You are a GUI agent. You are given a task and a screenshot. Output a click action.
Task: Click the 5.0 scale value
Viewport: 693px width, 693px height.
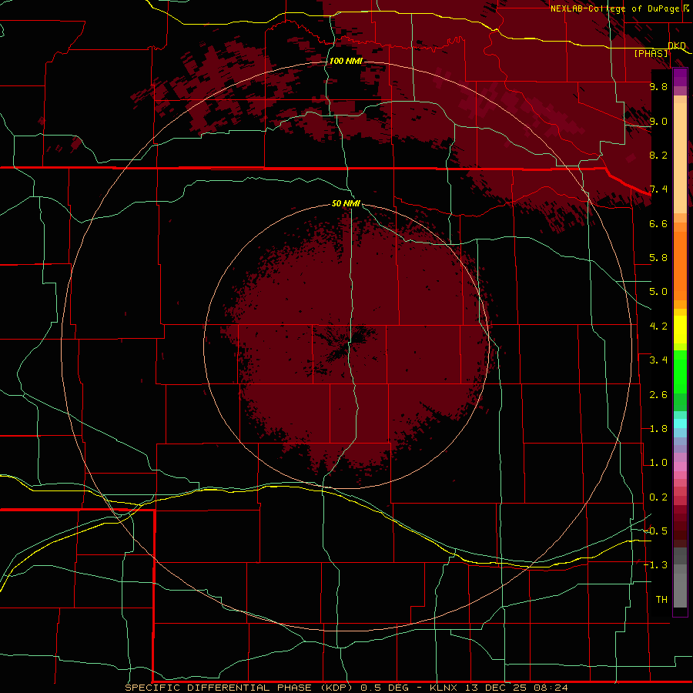coord(658,292)
